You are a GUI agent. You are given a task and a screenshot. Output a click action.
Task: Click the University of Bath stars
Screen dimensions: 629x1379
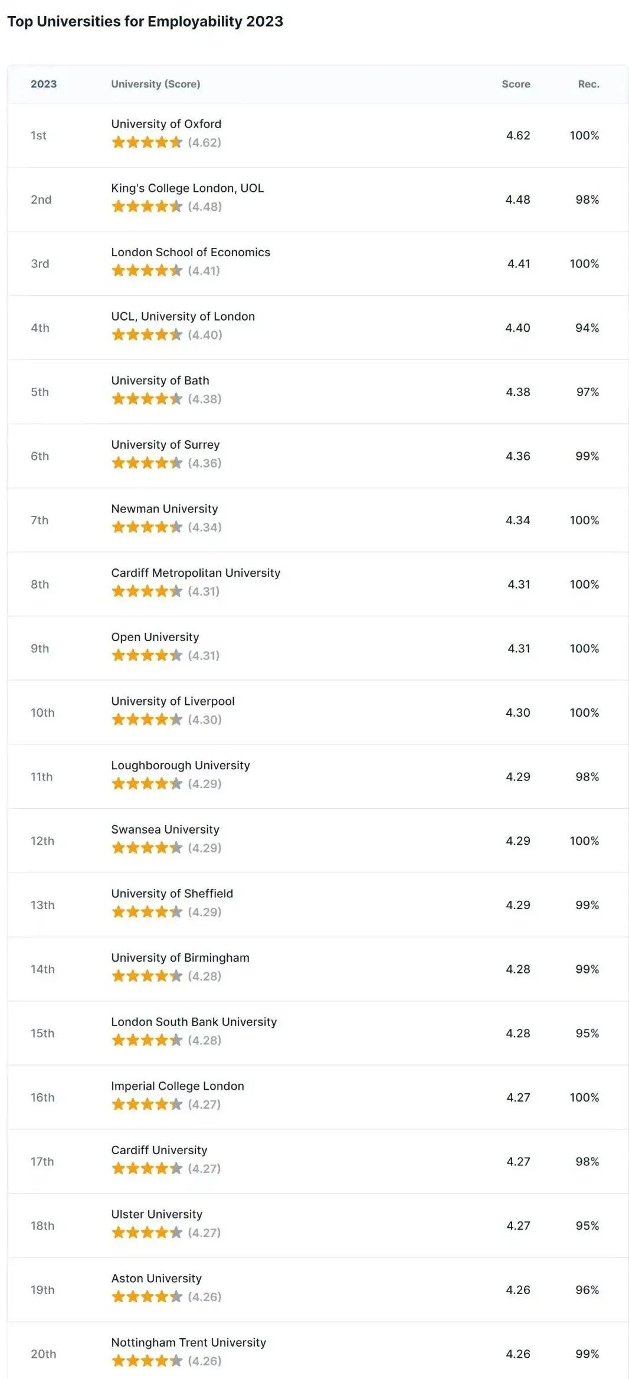147,399
